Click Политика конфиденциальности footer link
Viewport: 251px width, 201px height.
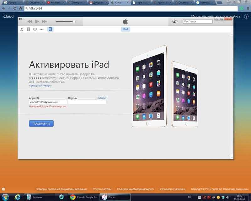point(136,189)
